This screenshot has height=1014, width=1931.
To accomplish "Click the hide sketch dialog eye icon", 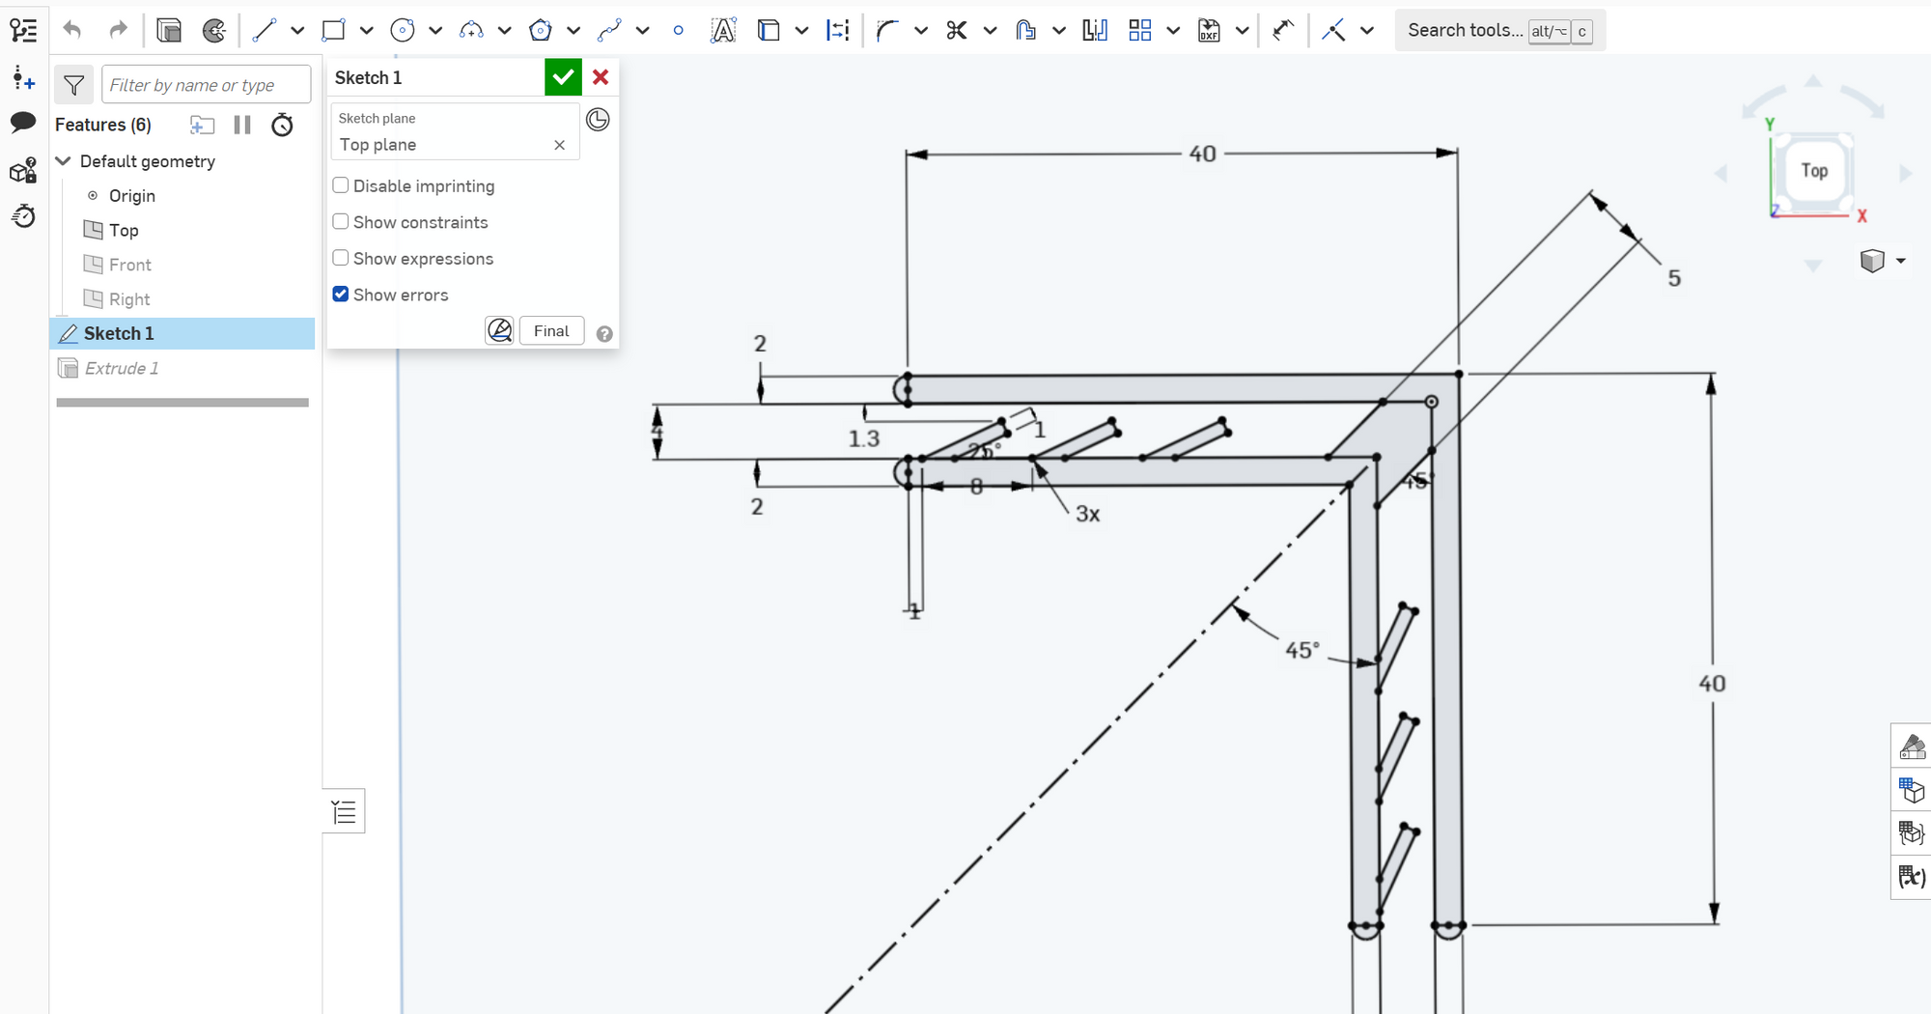I will (x=499, y=330).
